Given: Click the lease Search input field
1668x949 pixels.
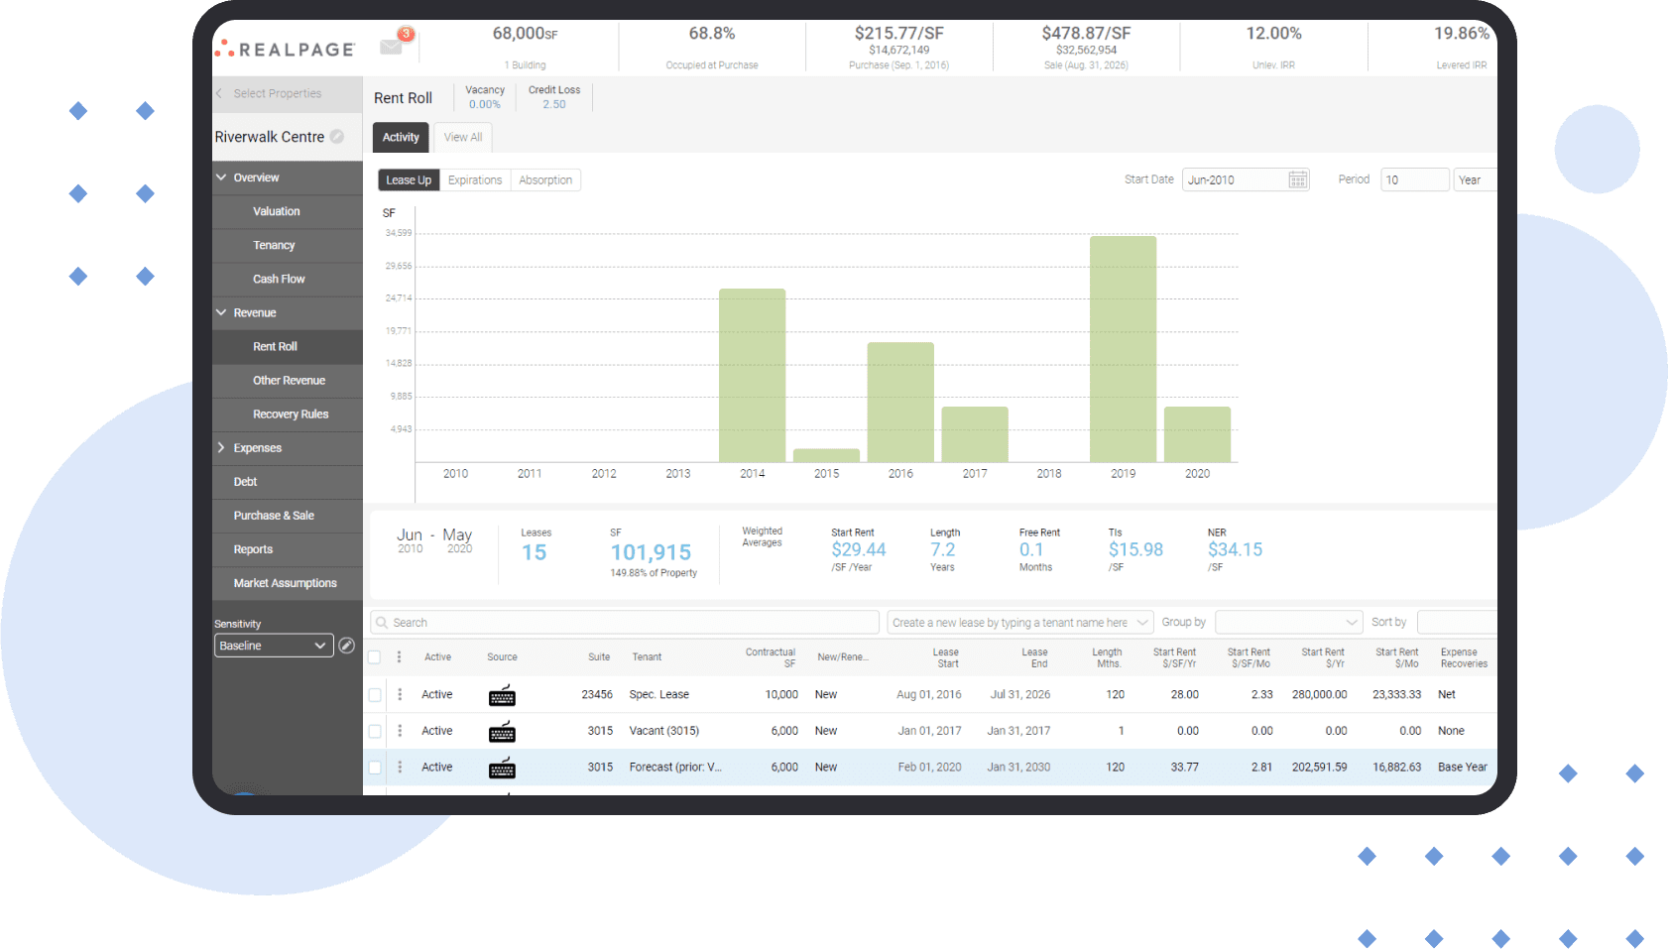Looking at the screenshot, I should pos(625,623).
